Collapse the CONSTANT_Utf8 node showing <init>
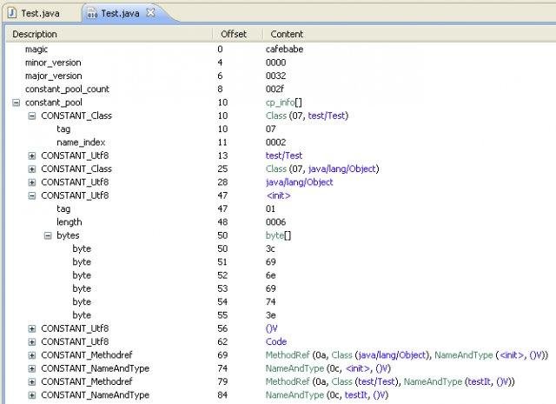This screenshot has width=556, height=404. click(32, 195)
